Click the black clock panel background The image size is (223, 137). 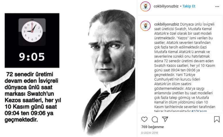pos(32,40)
